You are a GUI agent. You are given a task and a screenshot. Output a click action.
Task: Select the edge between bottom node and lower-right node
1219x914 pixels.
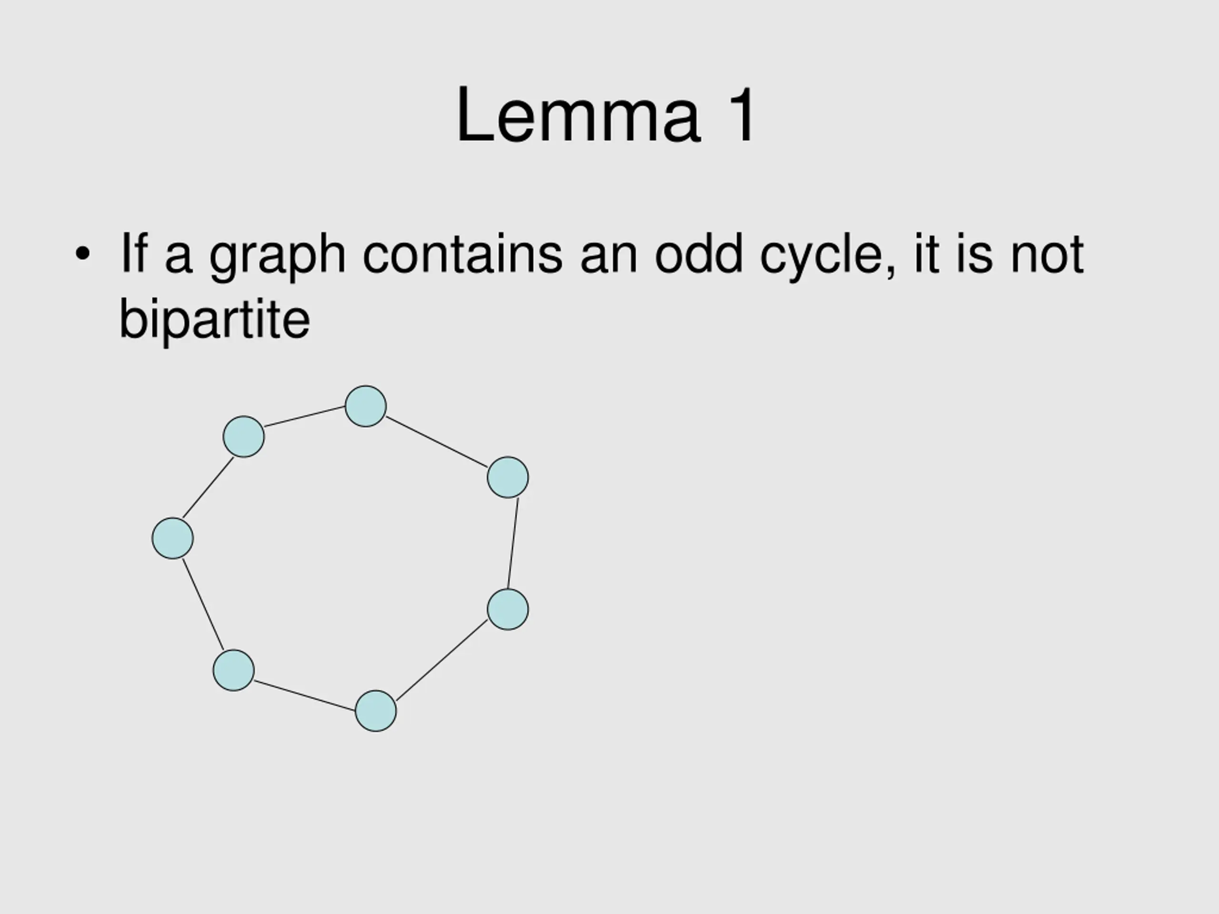coord(442,660)
